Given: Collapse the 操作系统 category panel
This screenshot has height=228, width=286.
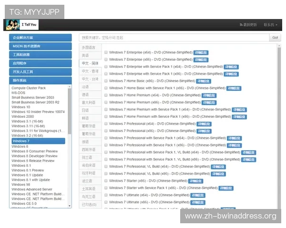Looking at the screenshot, I should tap(41, 80).
